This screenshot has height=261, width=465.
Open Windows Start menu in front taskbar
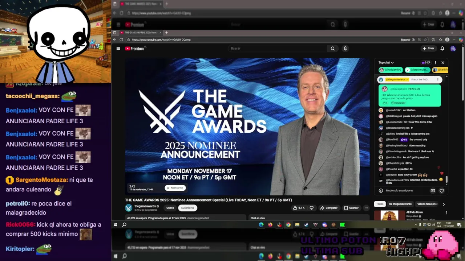tap(115, 225)
